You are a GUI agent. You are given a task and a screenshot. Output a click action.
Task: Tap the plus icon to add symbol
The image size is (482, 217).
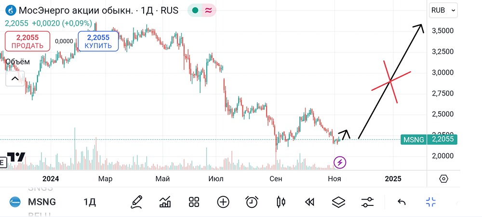(x=223, y=202)
